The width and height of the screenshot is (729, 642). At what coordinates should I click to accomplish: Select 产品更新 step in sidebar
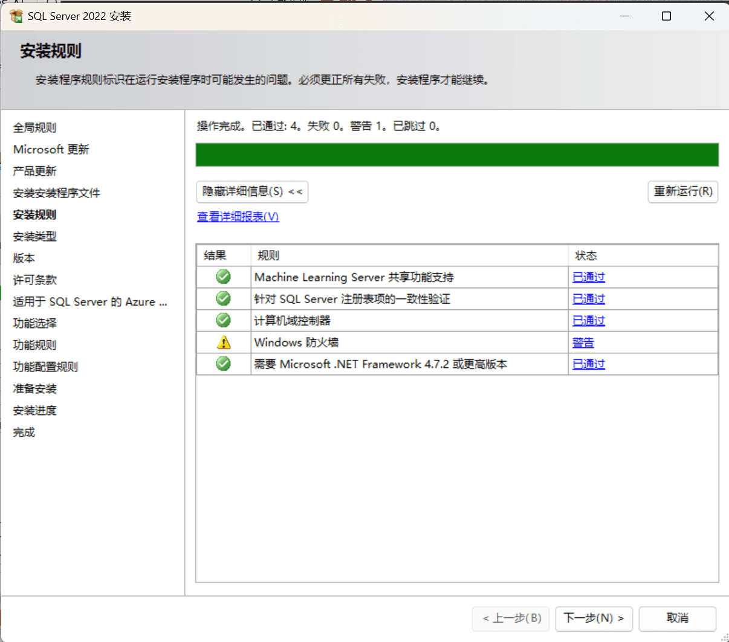coord(34,171)
